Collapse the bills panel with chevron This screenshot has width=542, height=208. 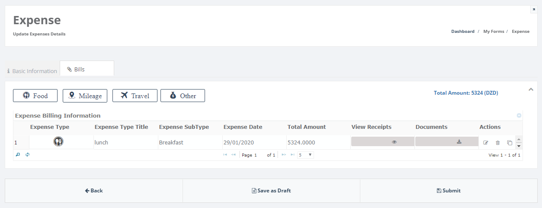click(x=531, y=90)
